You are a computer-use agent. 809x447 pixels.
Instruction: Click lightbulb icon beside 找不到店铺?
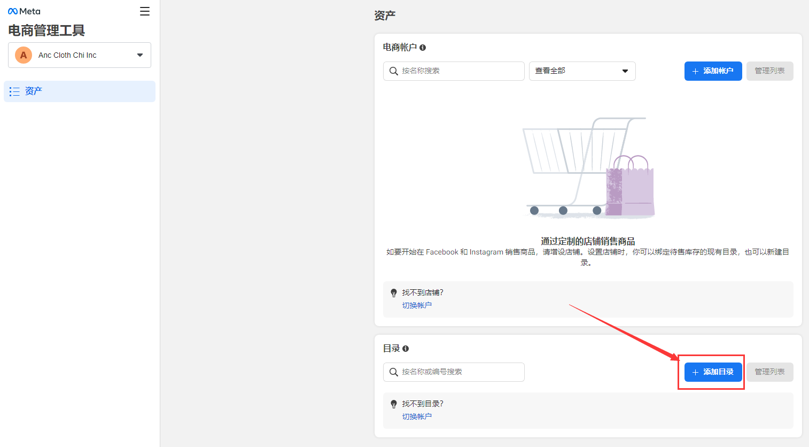(394, 293)
